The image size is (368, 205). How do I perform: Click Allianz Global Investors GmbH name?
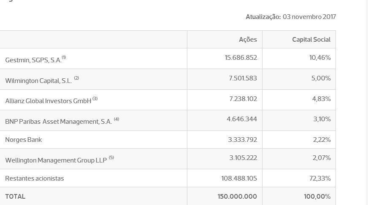click(48, 101)
